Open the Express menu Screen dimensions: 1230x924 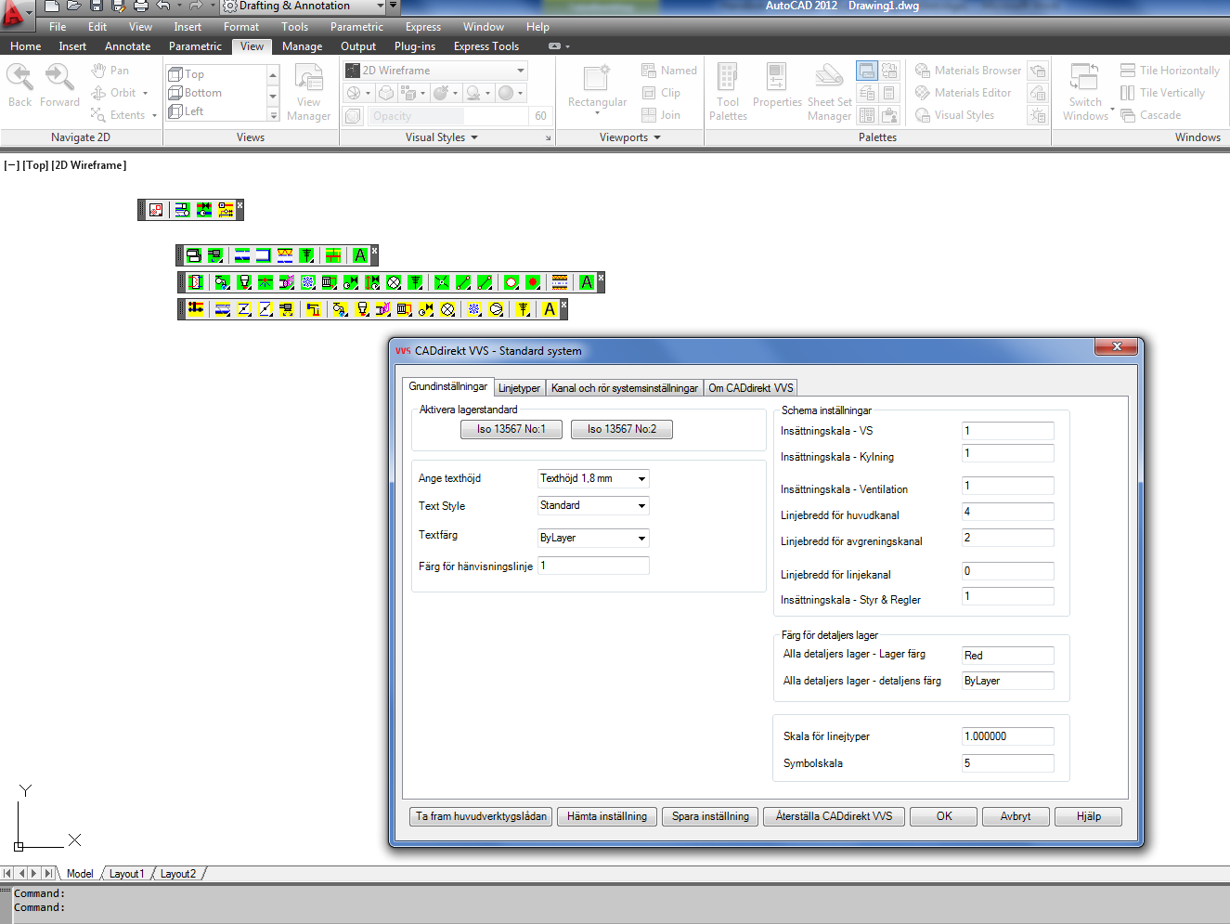(x=423, y=27)
